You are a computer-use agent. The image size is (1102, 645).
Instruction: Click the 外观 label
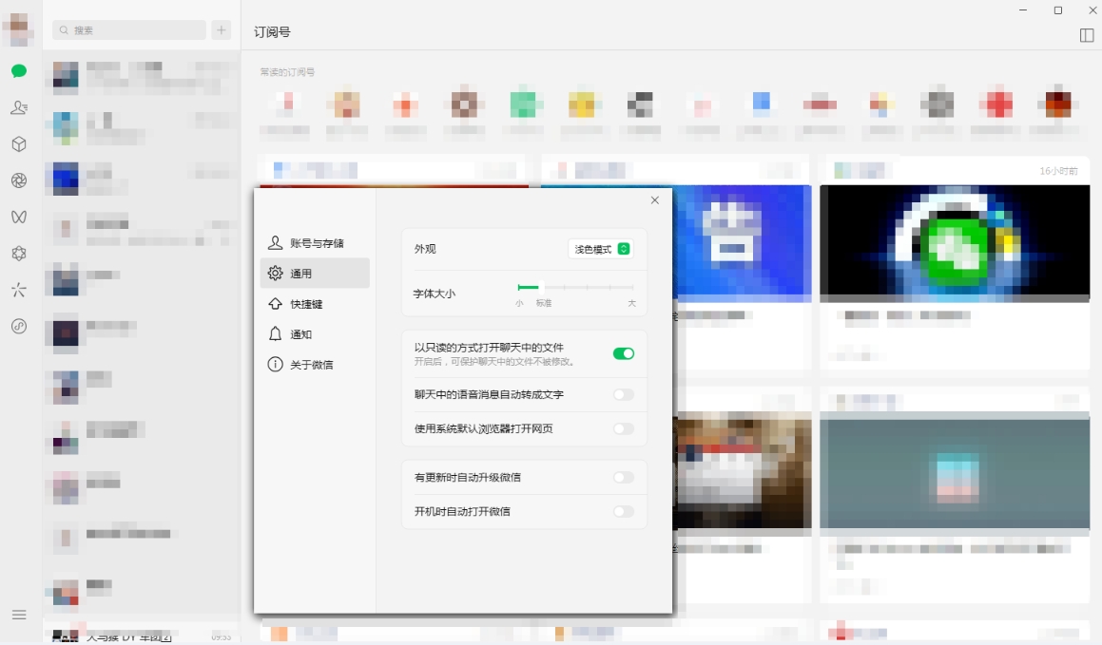(x=425, y=249)
